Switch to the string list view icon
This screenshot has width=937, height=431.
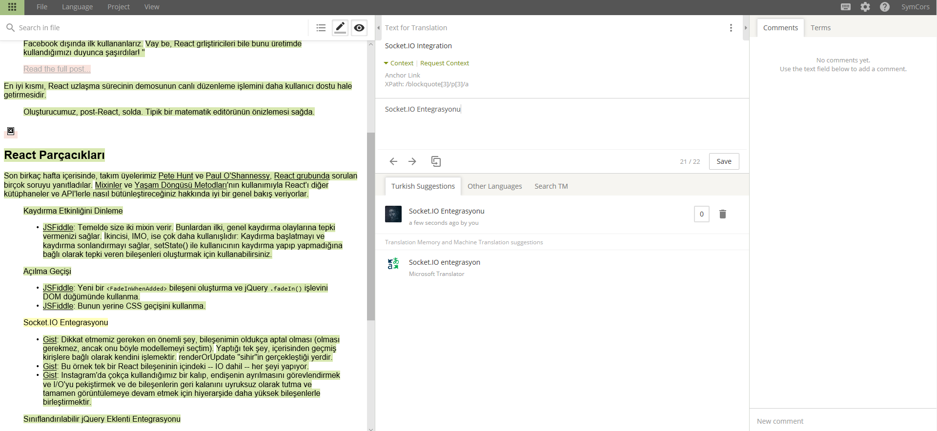[321, 28]
